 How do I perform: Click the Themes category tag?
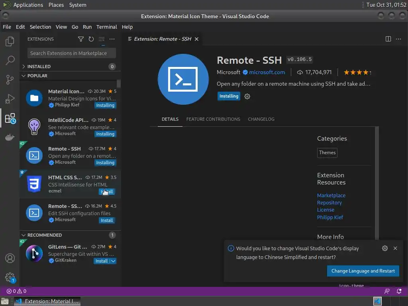coord(327,153)
